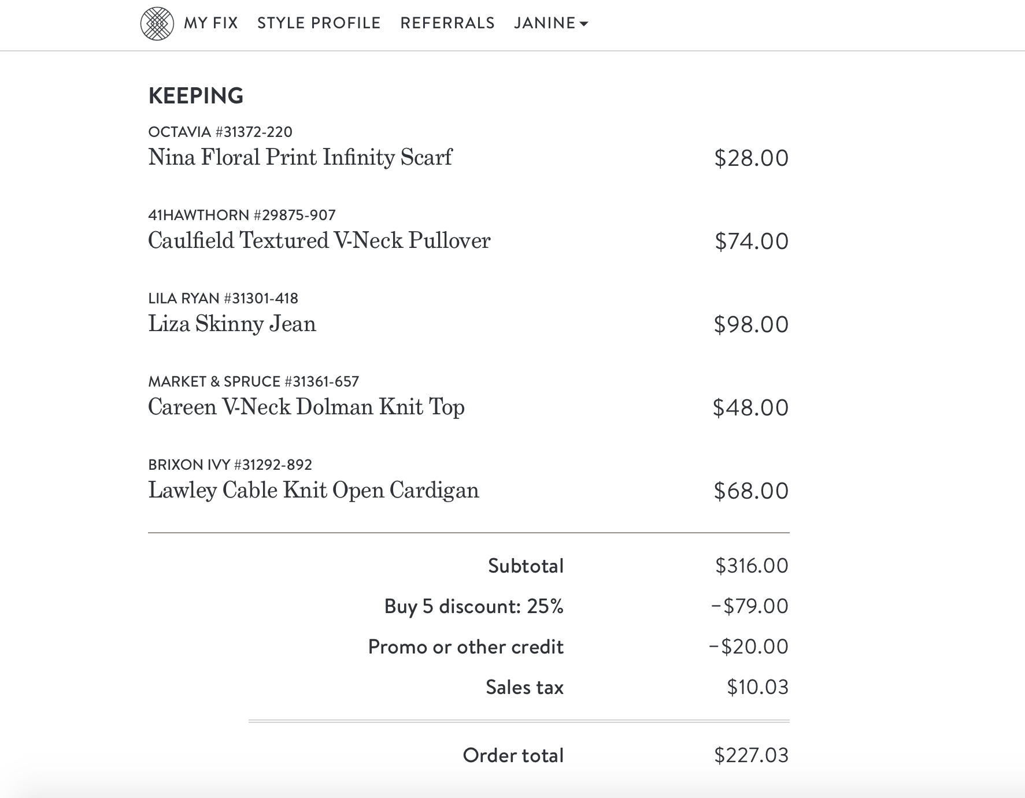1025x798 pixels.
Task: Select Lawley Cable Knit Open Cardigan
Action: pyautogui.click(x=313, y=490)
